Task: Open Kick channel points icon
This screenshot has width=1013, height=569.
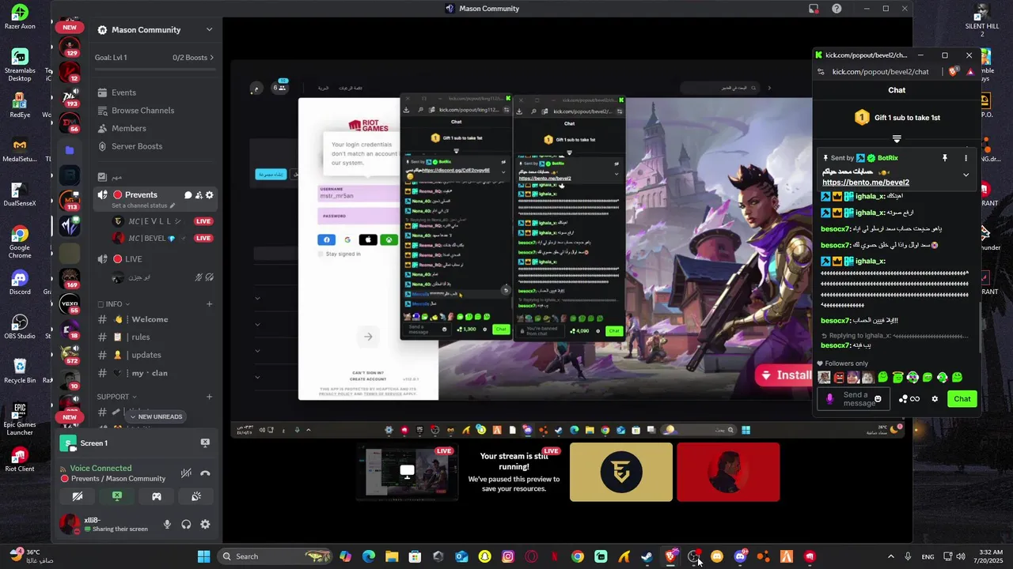Action: click(x=909, y=399)
